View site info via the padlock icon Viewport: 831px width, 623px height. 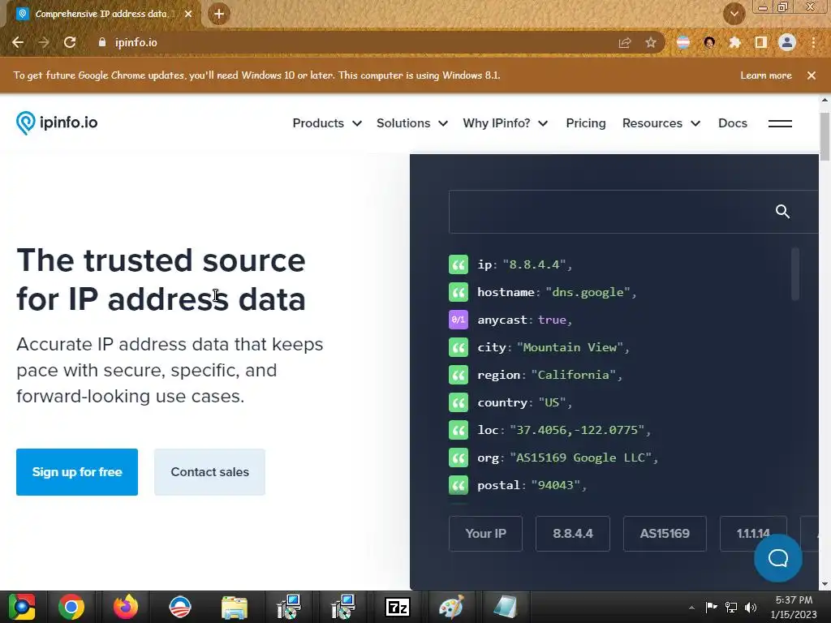tap(102, 42)
